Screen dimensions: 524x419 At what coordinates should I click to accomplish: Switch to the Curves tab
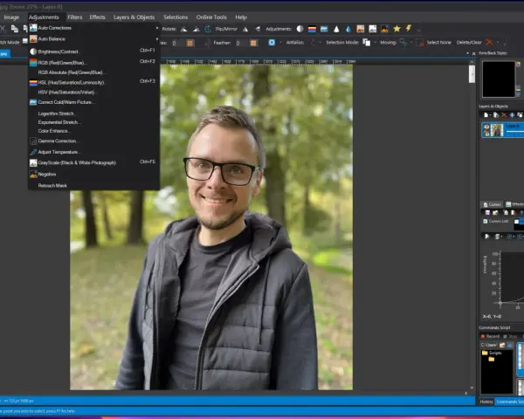[492, 204]
